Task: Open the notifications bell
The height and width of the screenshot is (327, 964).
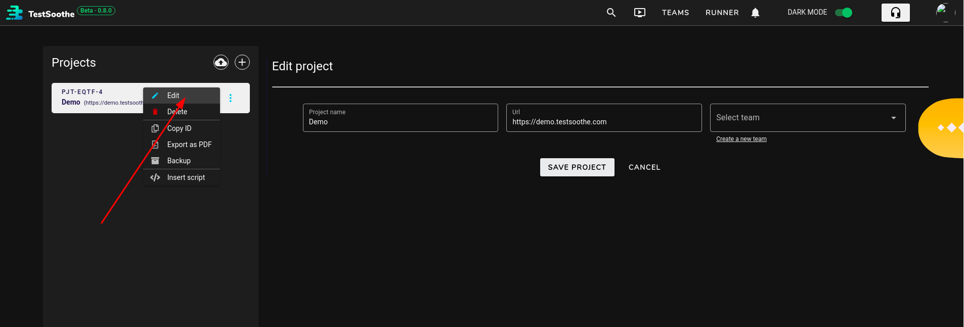Action: click(755, 13)
